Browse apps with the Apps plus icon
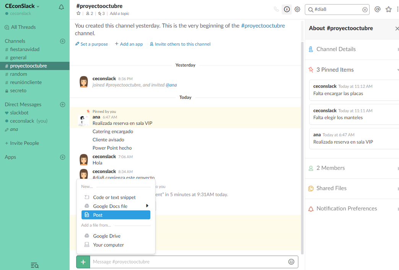The image size is (399, 270). coord(63,157)
